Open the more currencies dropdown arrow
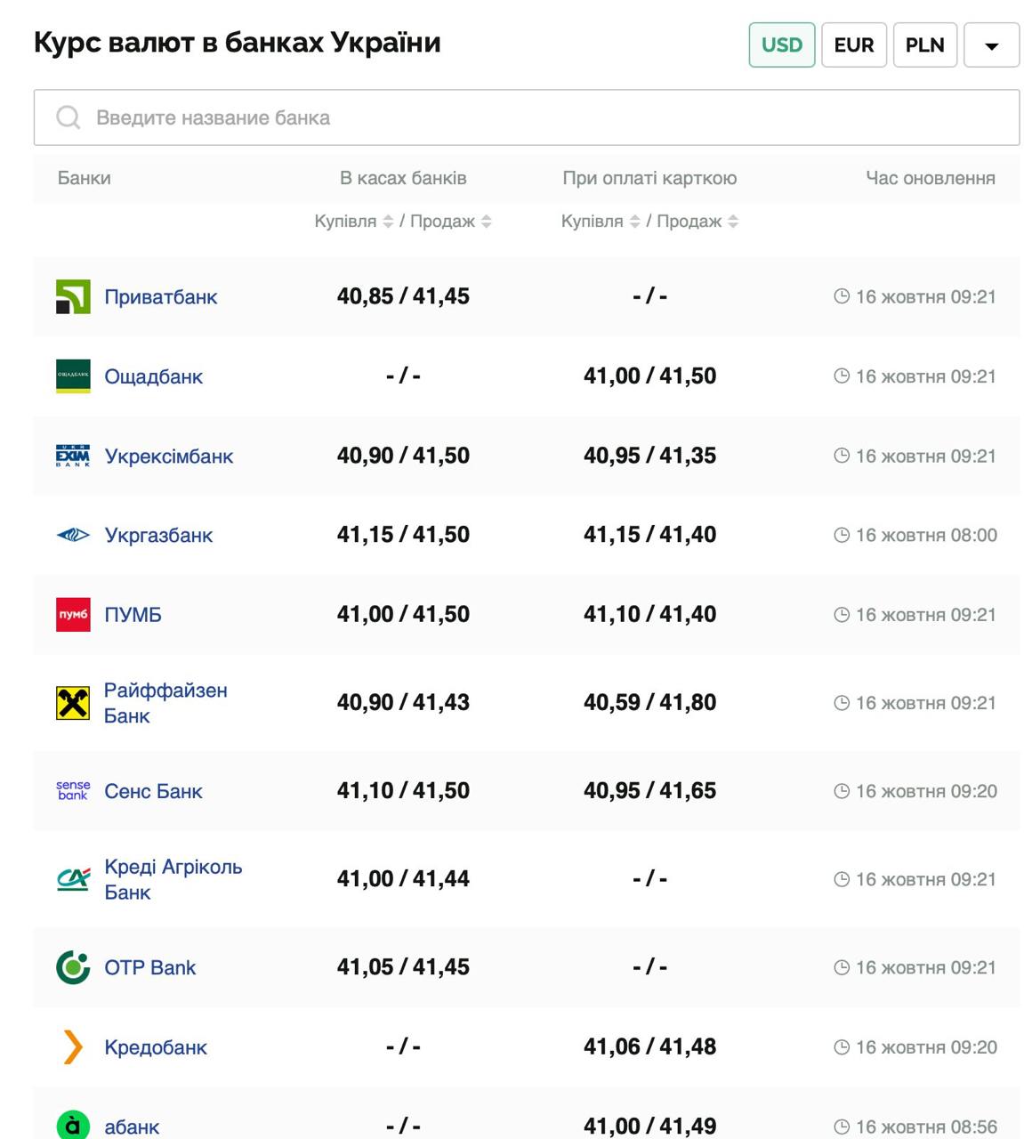Viewport: 1024px width, 1139px height. 991,45
